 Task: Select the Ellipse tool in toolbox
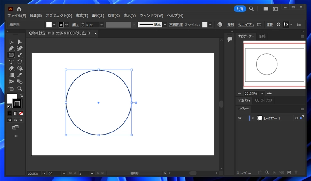[x=11, y=55]
